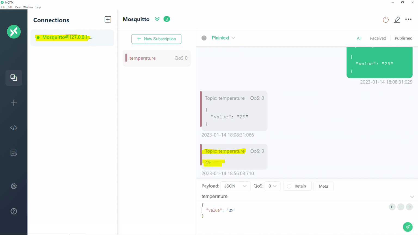This screenshot has height=235, width=418.
Task: Open the Window menu
Action: click(28, 7)
